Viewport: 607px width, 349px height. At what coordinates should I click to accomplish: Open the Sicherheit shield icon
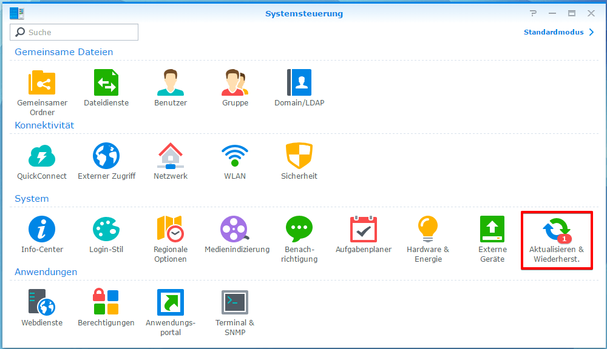point(299,156)
